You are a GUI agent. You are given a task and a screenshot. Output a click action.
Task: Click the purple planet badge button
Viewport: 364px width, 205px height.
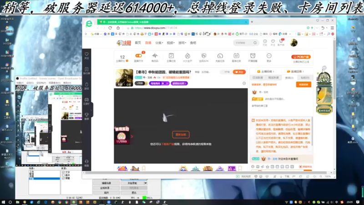pos(159,83)
